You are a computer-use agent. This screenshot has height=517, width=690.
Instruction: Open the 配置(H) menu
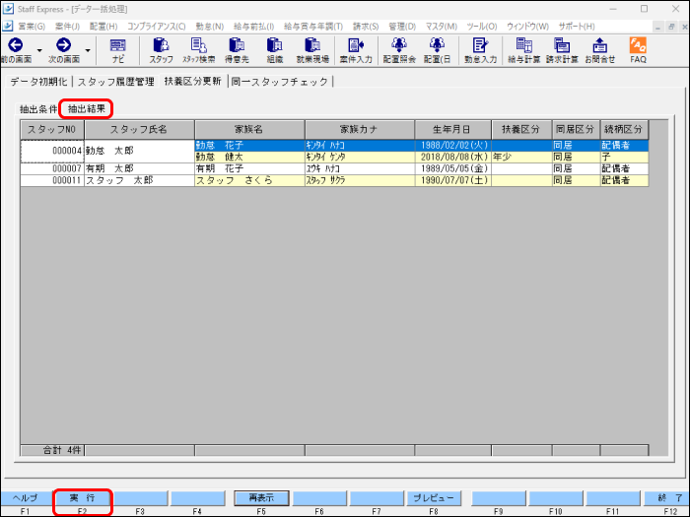point(103,27)
